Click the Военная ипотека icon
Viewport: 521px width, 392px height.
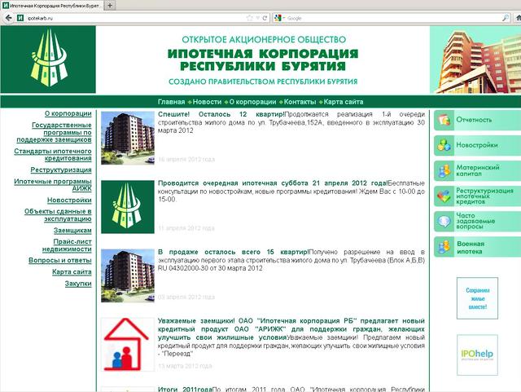point(444,247)
